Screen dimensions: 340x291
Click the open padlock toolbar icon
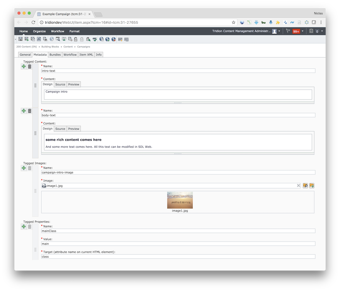(76, 39)
